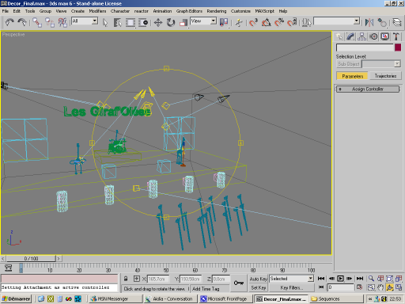This screenshot has height=304, width=405.
Task: Open the Key Filters... dialog
Action: [x=292, y=287]
